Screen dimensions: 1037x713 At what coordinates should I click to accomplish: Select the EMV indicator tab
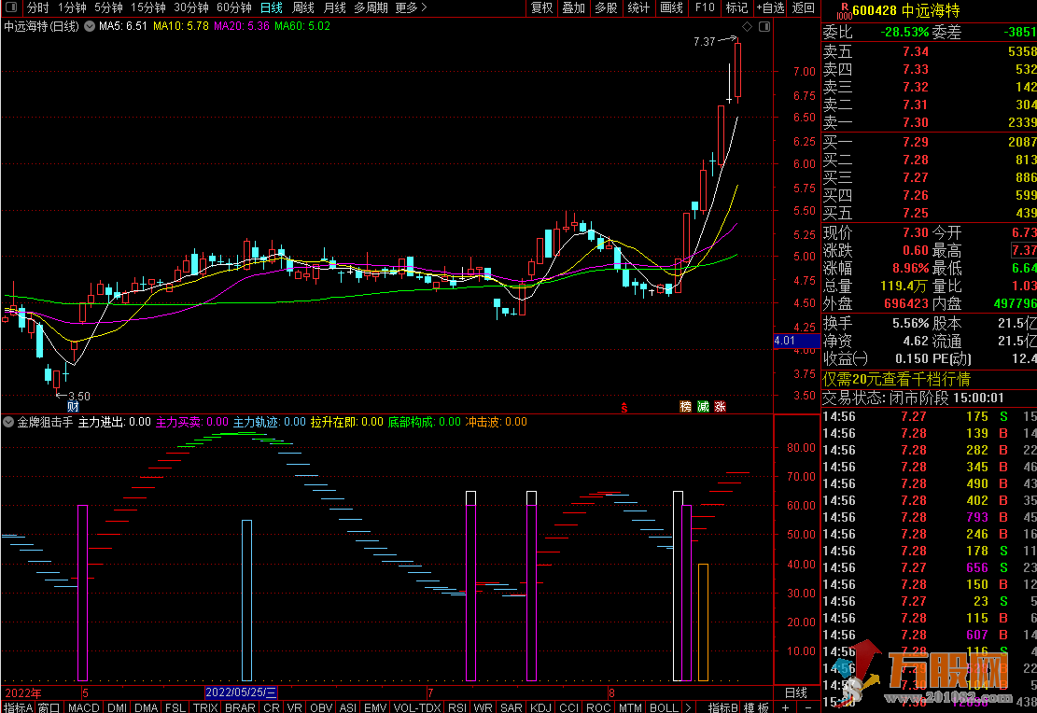coord(375,707)
